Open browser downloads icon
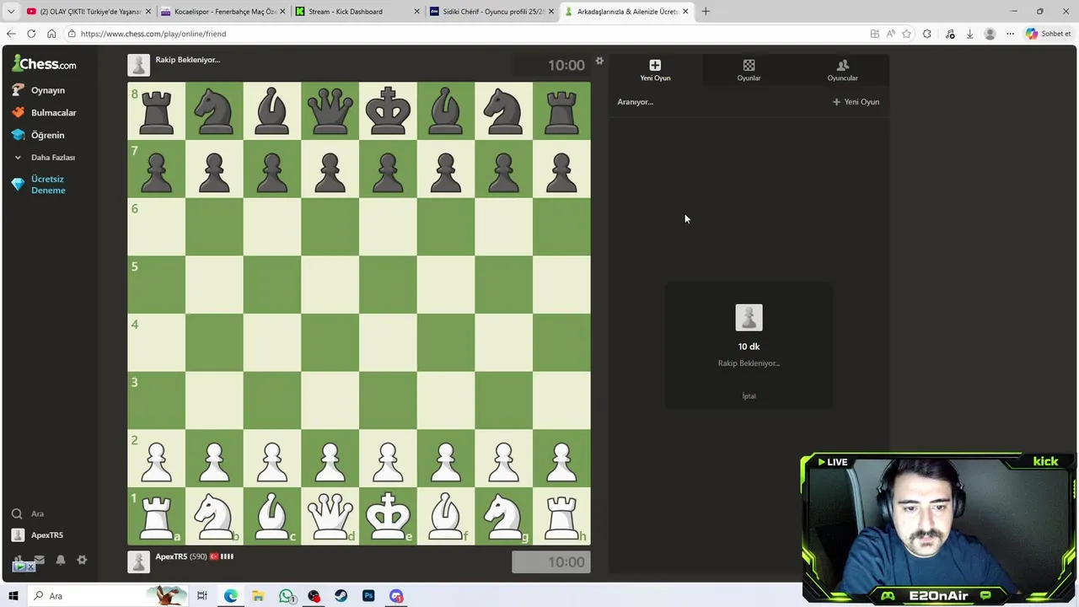The width and height of the screenshot is (1079, 607). 969,34
